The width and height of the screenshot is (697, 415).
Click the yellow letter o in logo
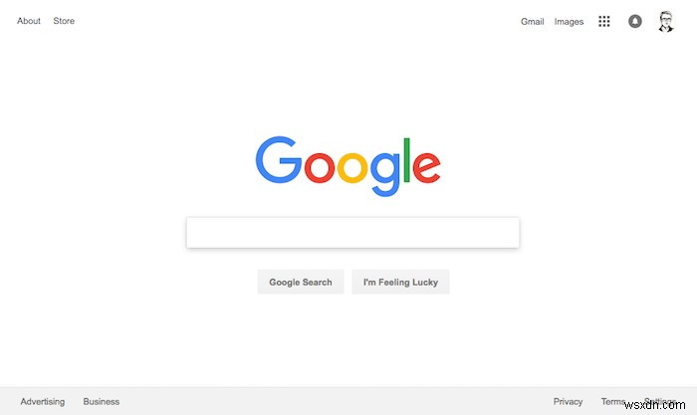352,167
